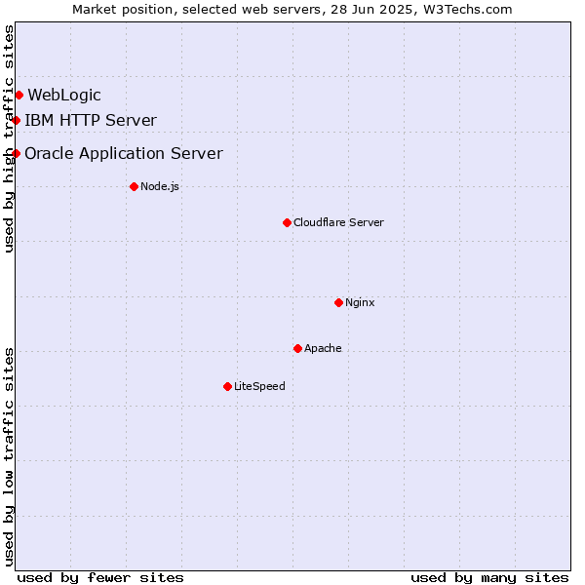Select the LiteSpeed red data point
This screenshot has width=585, height=585.
(227, 386)
